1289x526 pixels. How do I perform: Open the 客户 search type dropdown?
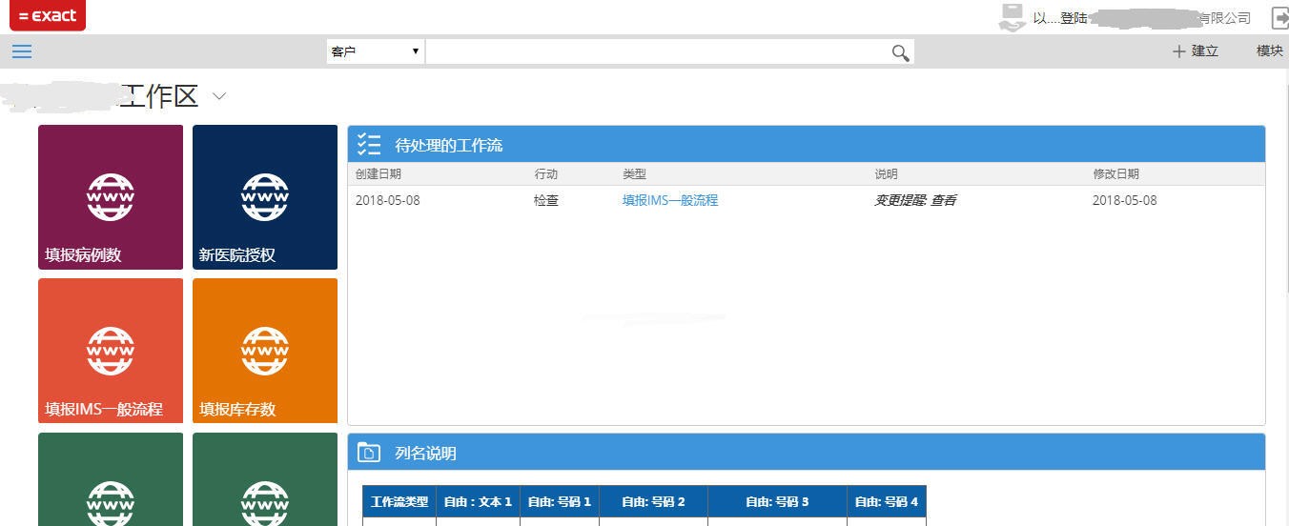376,51
